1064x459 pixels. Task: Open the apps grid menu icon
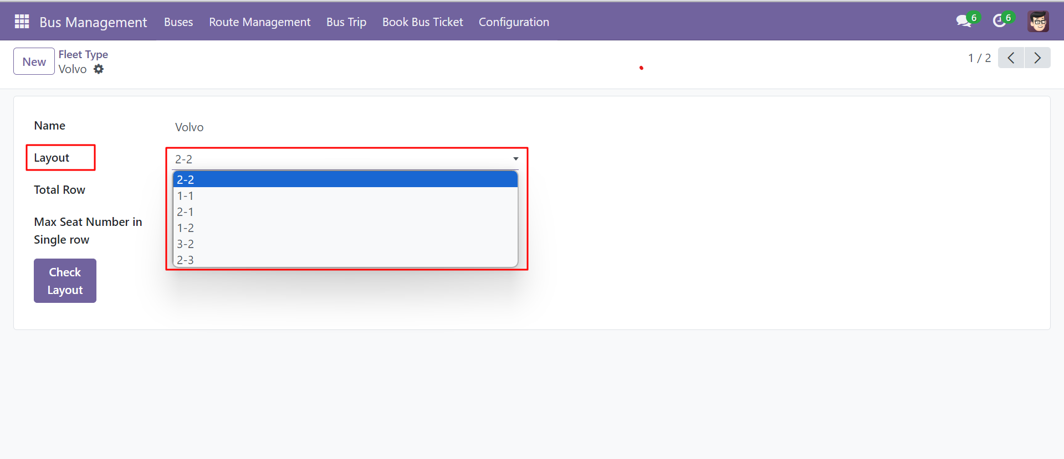point(22,22)
